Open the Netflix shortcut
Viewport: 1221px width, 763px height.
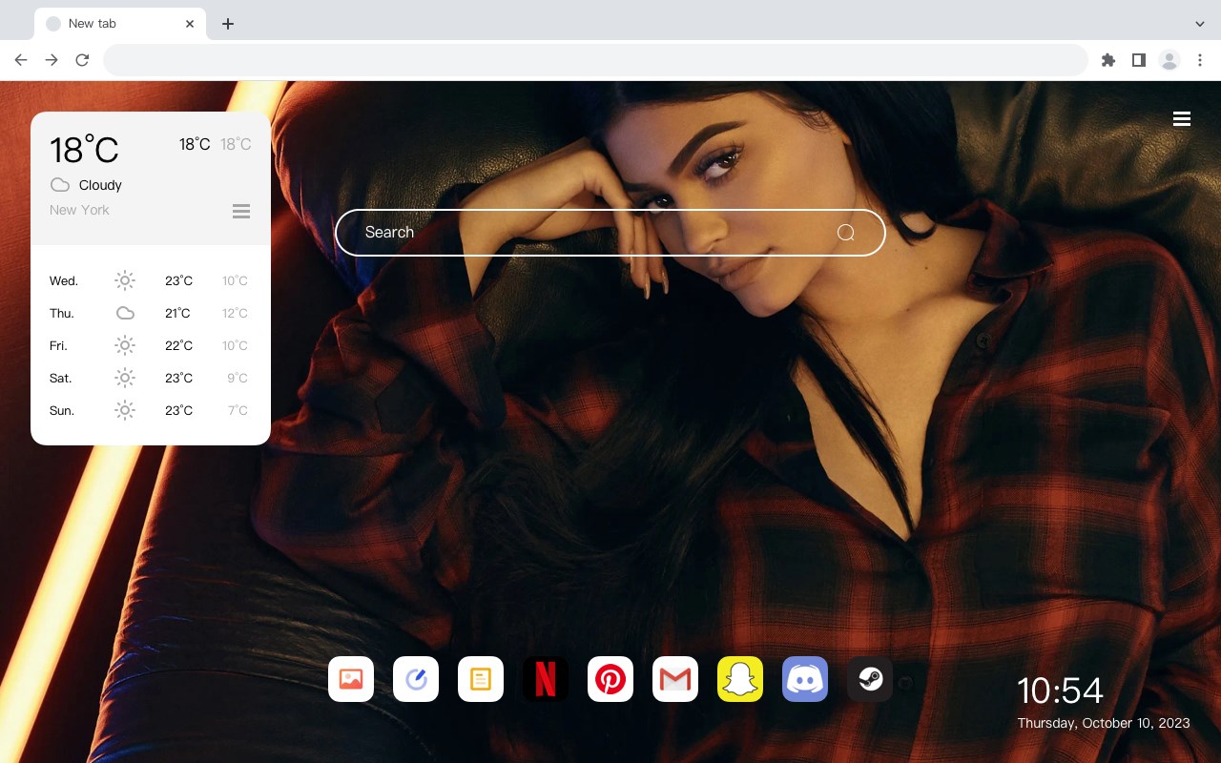tap(546, 679)
